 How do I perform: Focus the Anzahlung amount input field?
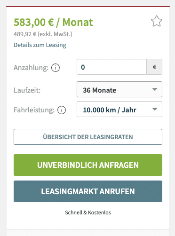click(x=111, y=67)
